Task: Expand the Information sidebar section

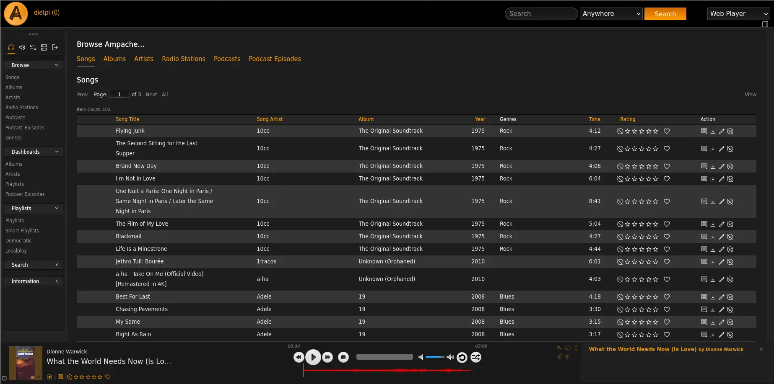Action: (x=34, y=281)
